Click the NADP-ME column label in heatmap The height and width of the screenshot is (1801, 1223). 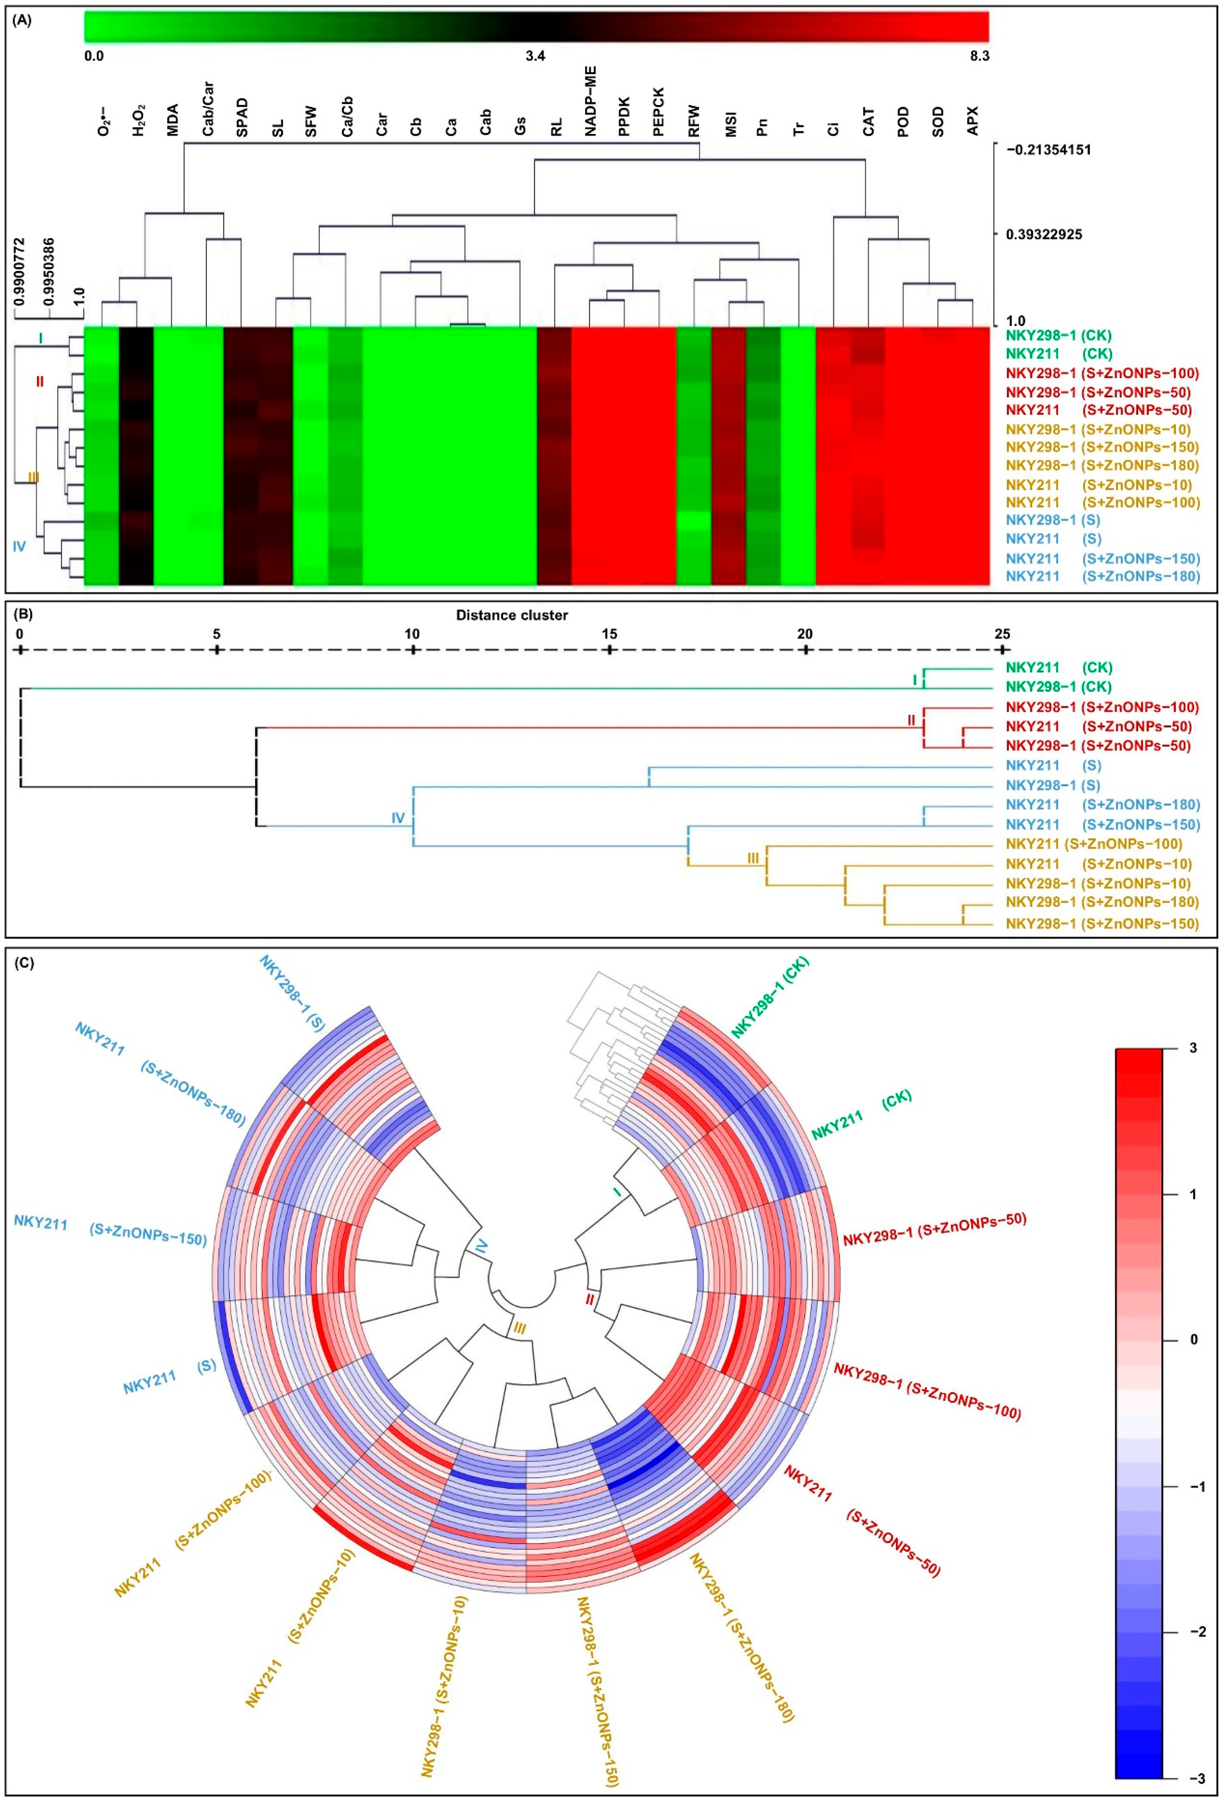[591, 101]
